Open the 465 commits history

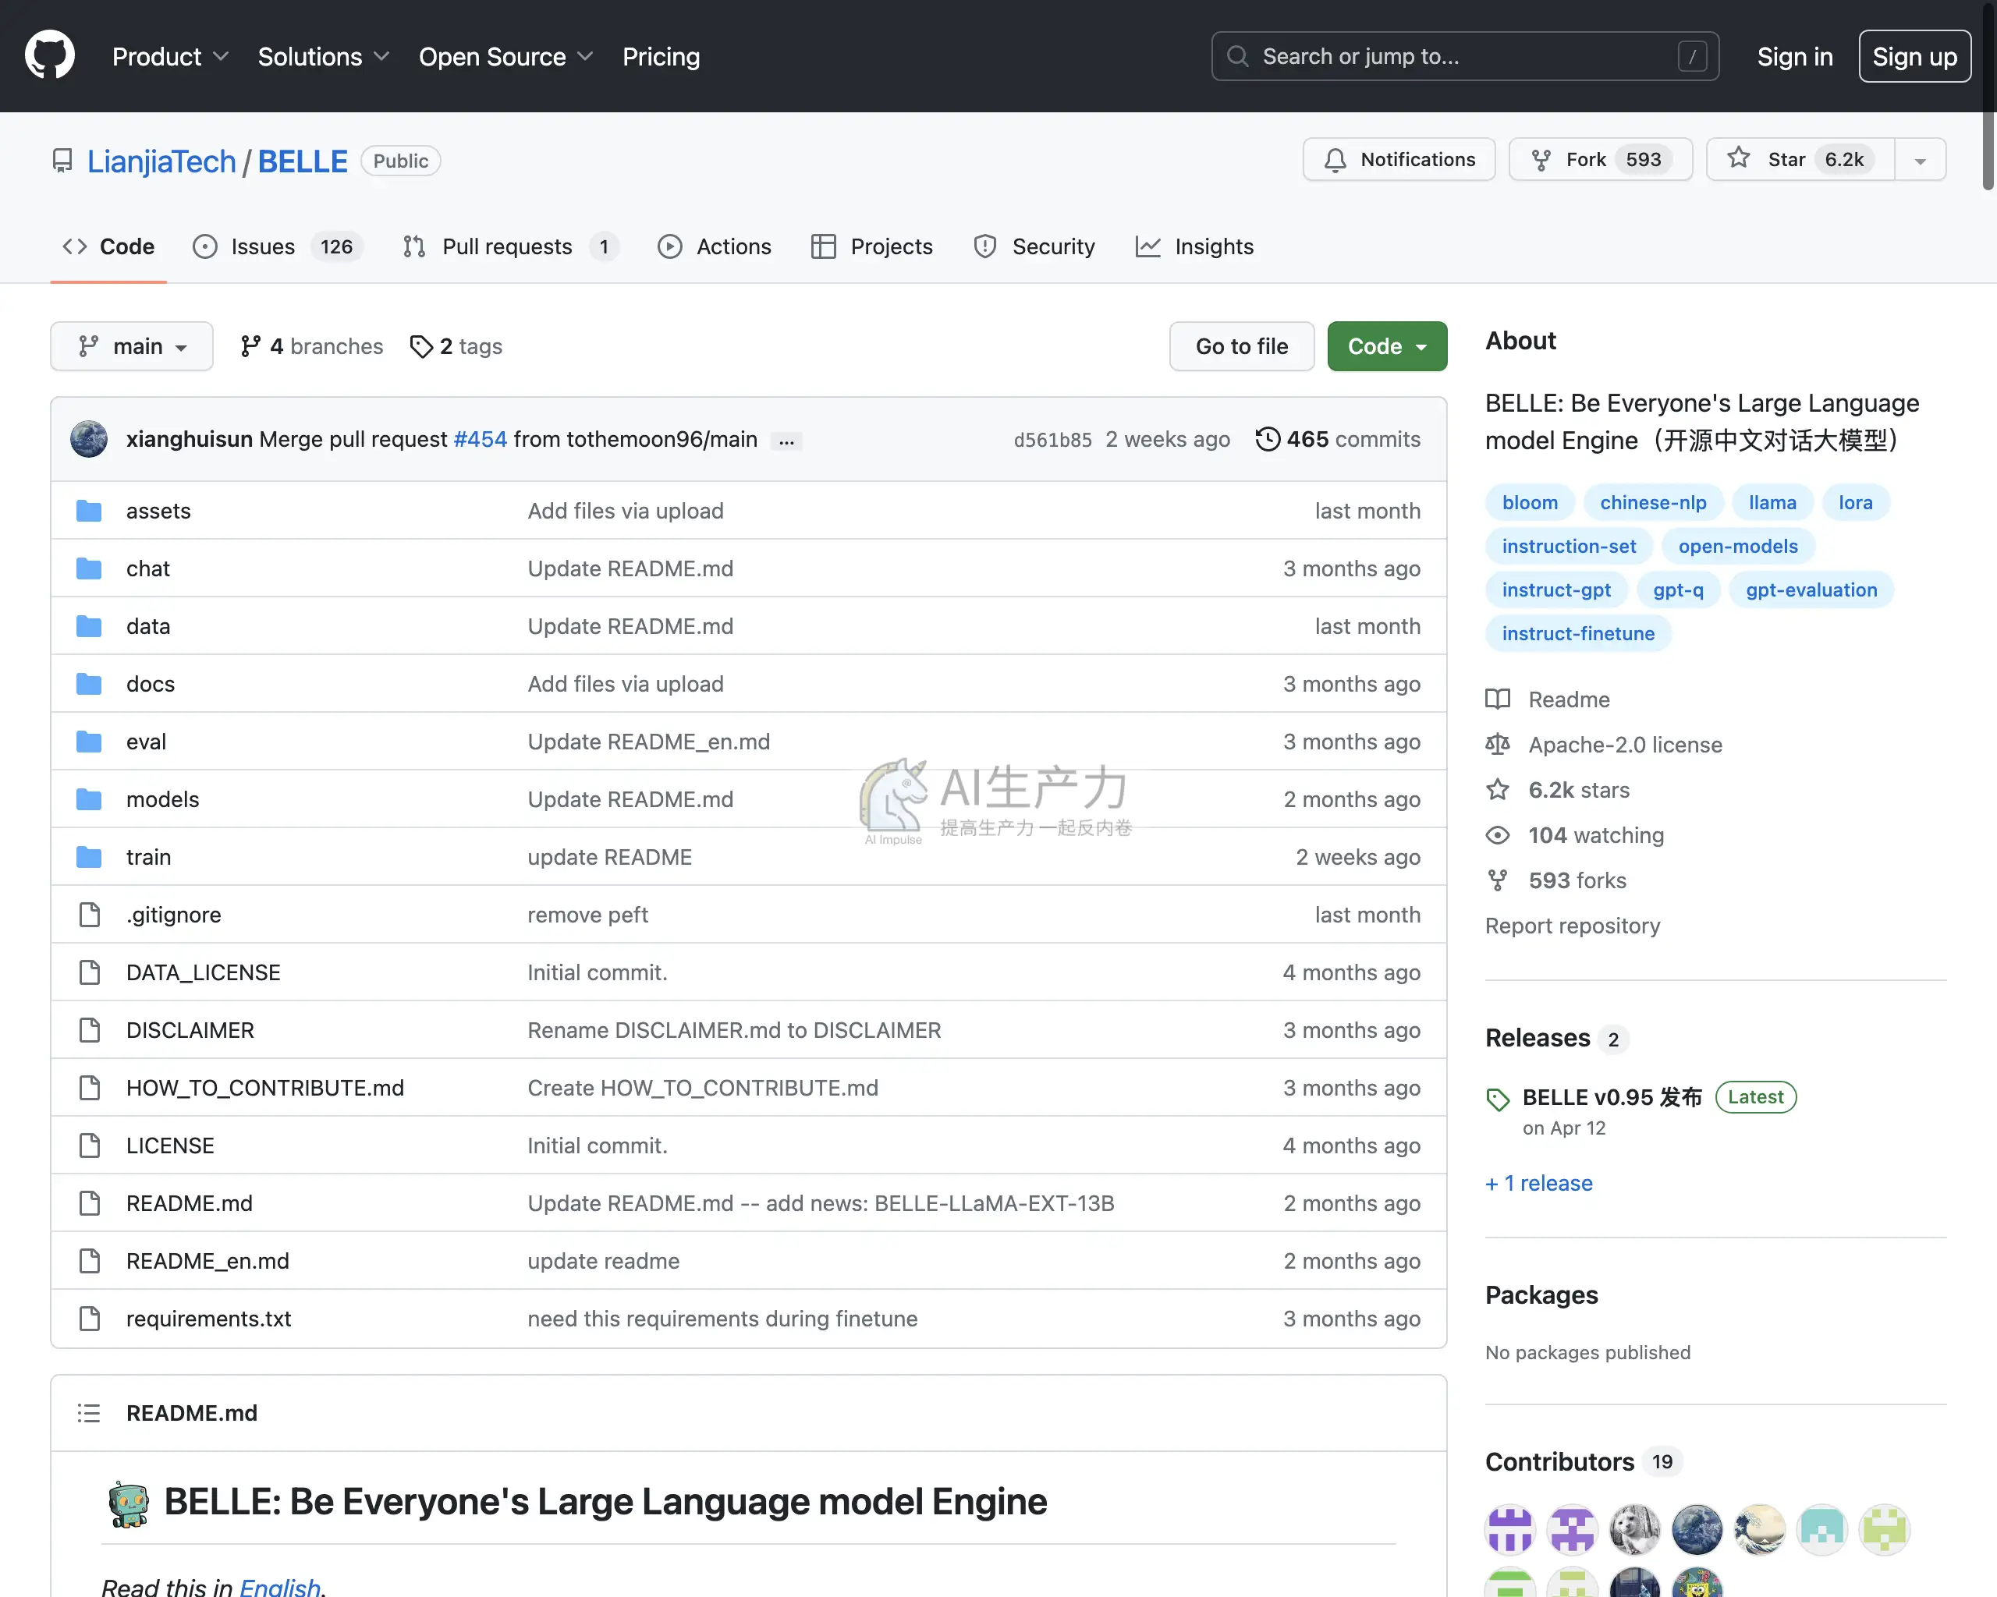coord(1338,439)
